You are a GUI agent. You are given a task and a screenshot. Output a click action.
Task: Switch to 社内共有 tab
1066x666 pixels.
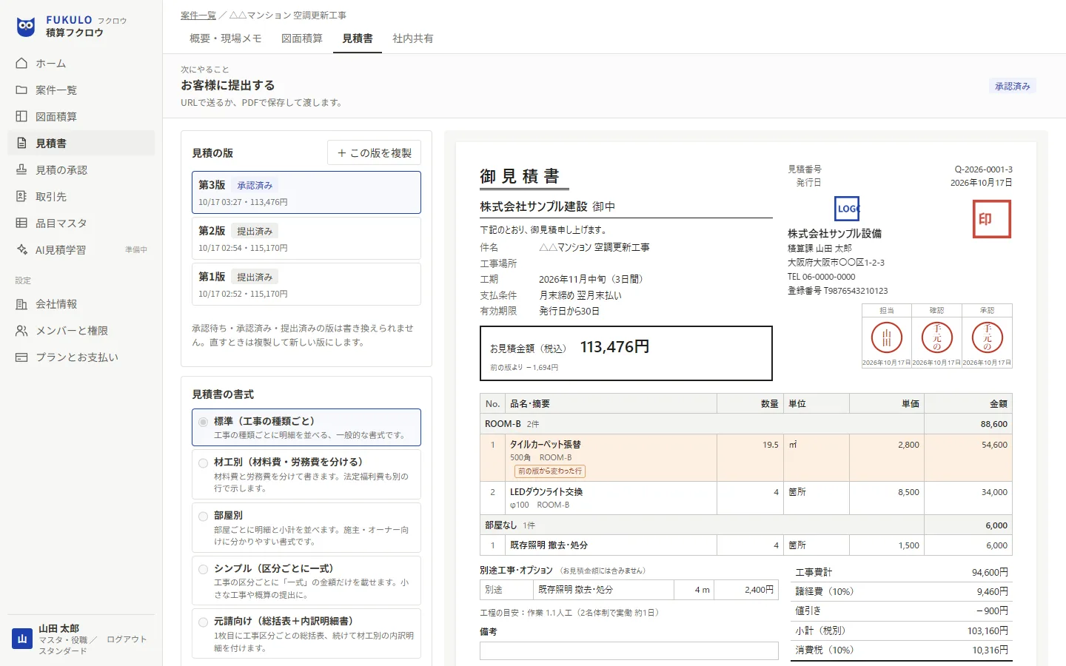point(413,38)
